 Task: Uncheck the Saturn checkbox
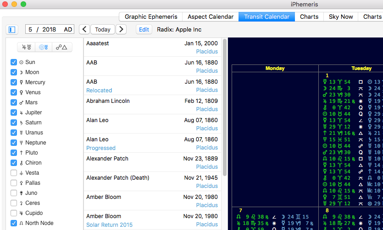click(14, 123)
